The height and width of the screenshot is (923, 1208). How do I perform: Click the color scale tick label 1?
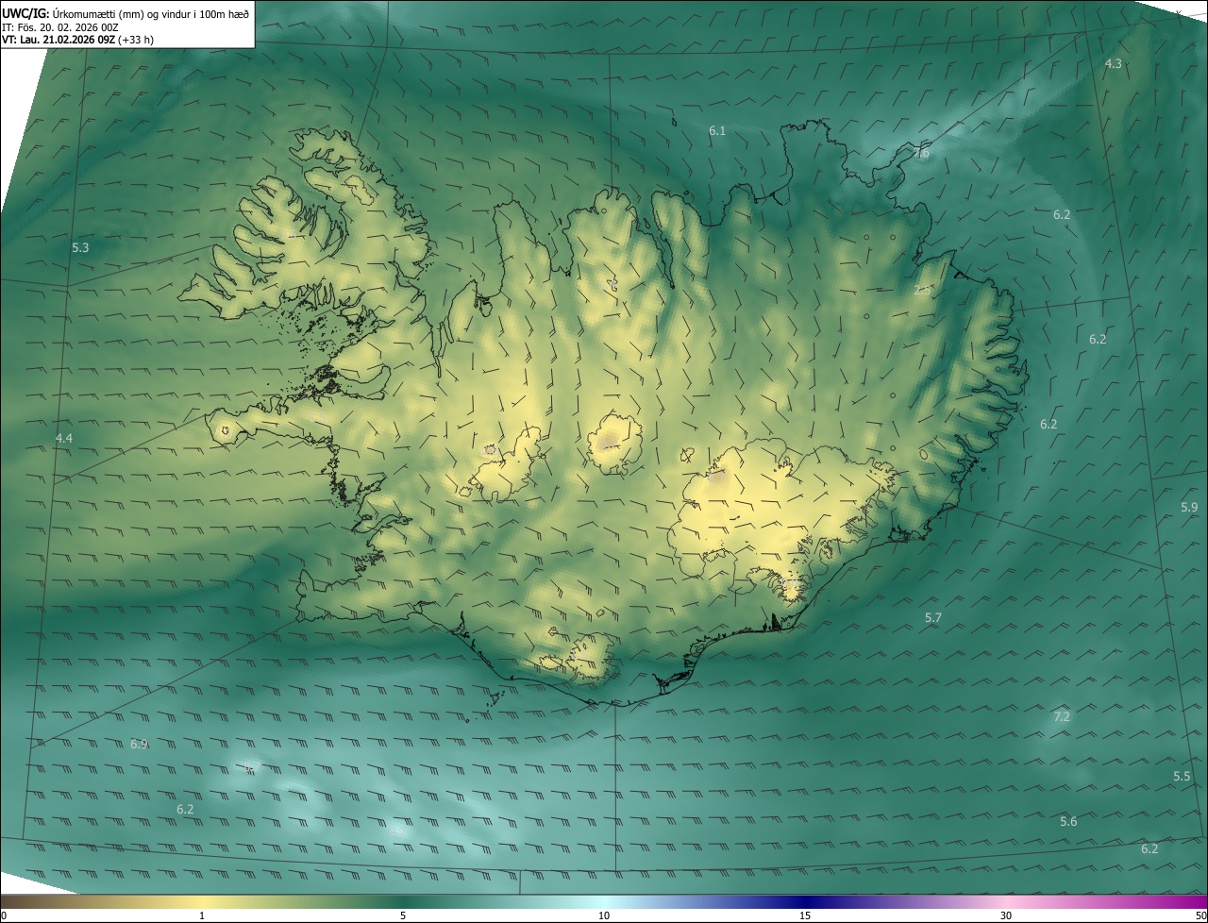pyautogui.click(x=202, y=915)
